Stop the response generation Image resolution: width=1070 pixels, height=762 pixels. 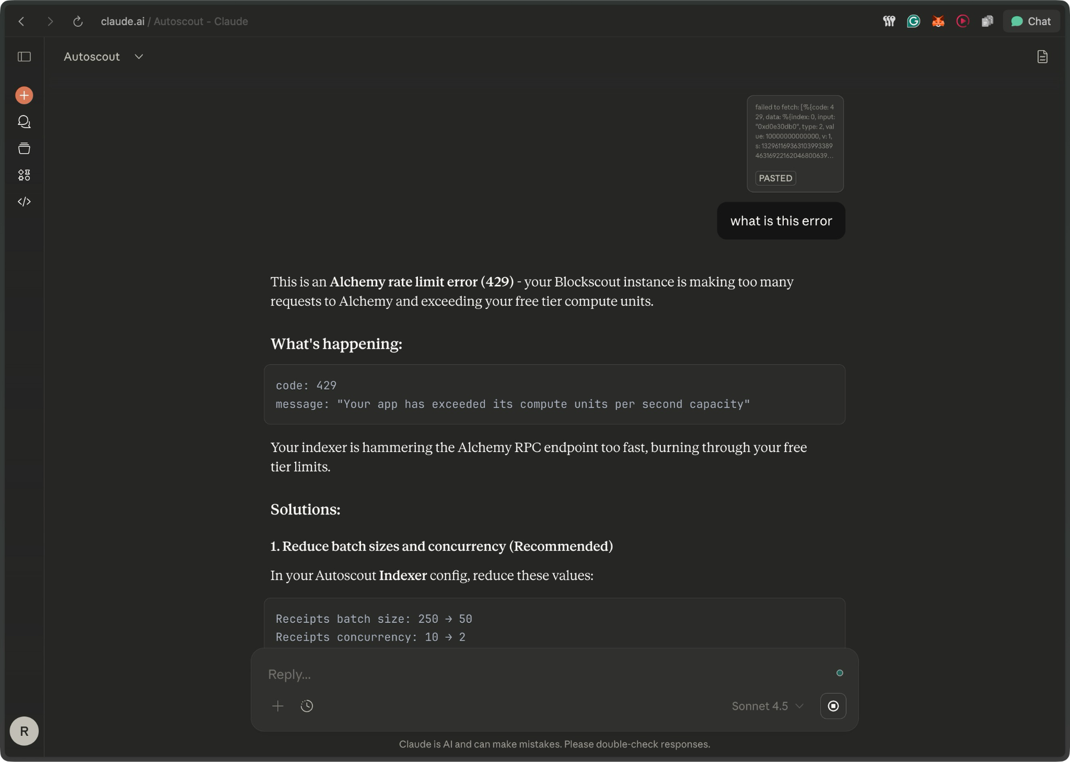(833, 706)
